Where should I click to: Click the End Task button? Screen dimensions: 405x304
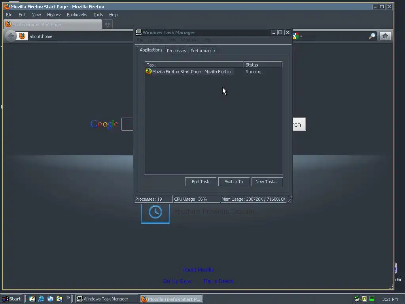[x=201, y=182]
